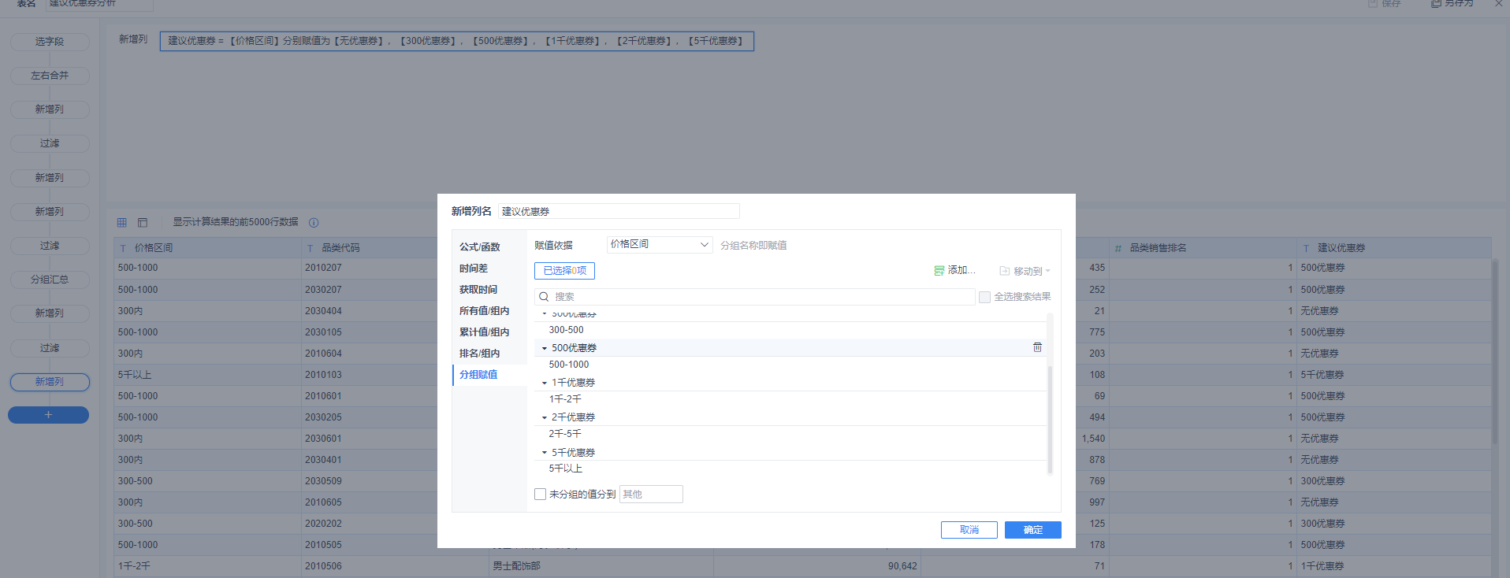Confirm with the 确定 button
Viewport: 1510px width, 578px height.
(1033, 530)
